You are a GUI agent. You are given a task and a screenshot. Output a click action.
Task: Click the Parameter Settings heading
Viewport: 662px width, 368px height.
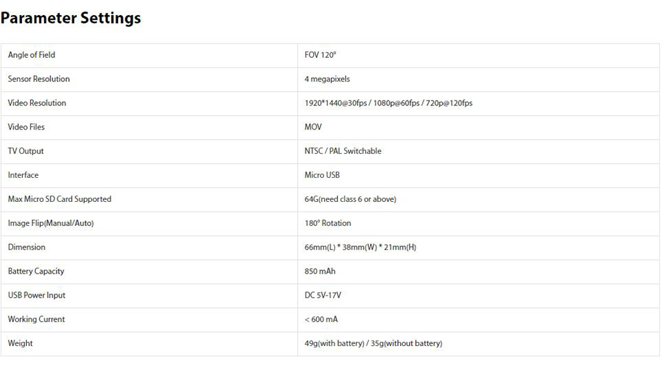coord(71,19)
